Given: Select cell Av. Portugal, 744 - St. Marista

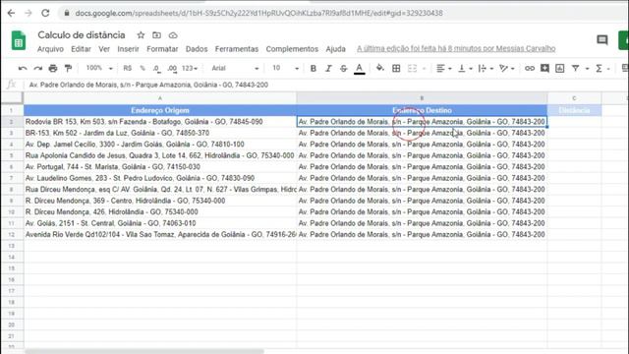Looking at the screenshot, I should pyautogui.click(x=160, y=166).
